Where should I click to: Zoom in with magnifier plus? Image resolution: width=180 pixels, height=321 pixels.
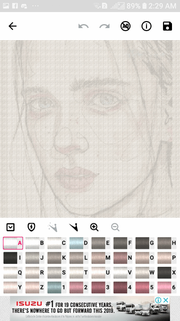pos(94,227)
